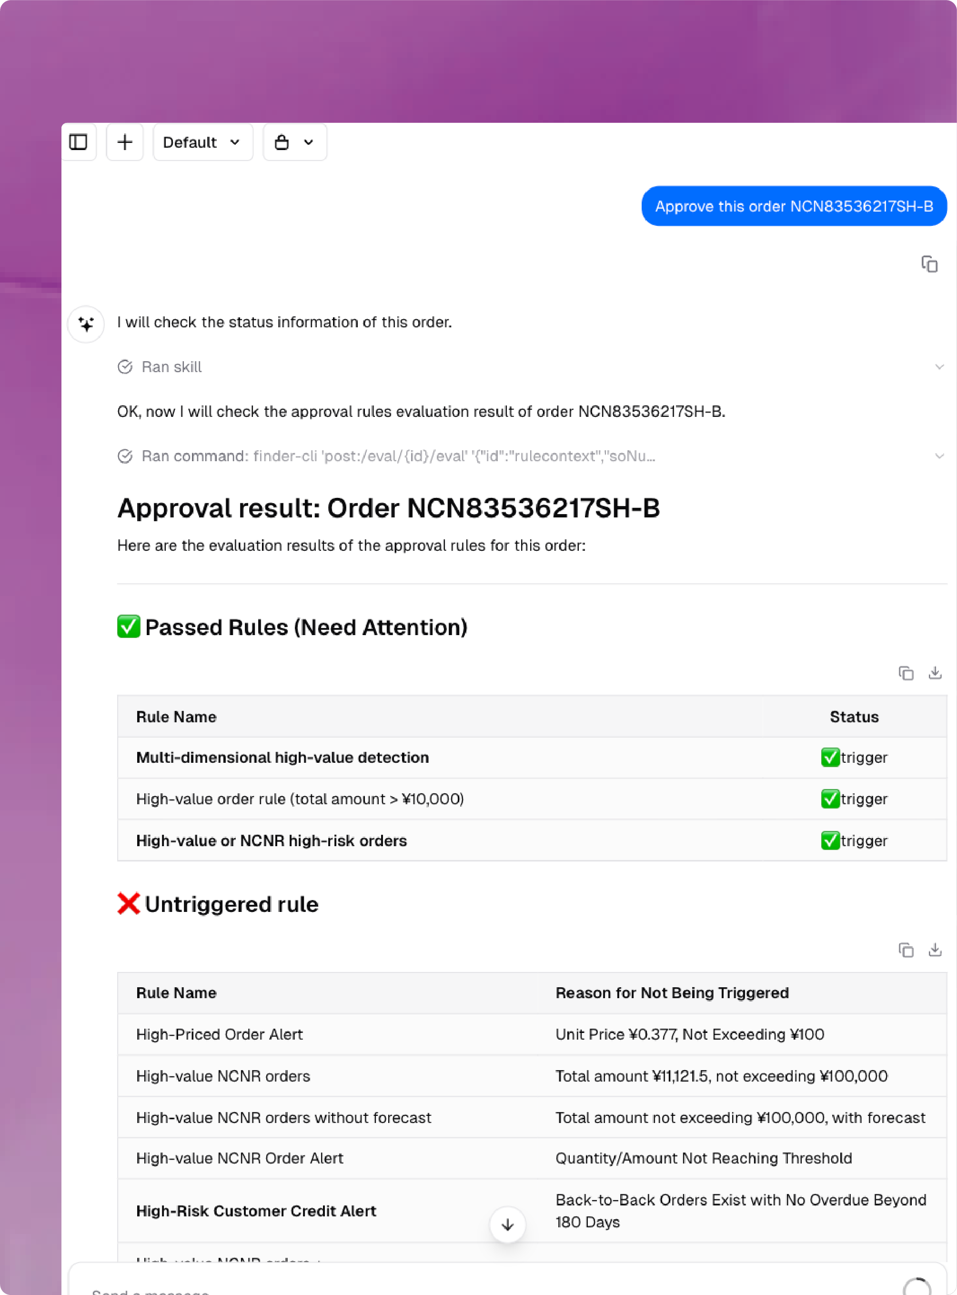The image size is (957, 1295).
Task: Start a new chat with plus icon
Action: click(x=124, y=142)
